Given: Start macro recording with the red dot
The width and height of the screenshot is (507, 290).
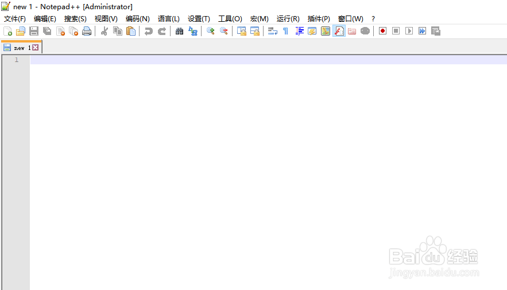Looking at the screenshot, I should (x=382, y=31).
